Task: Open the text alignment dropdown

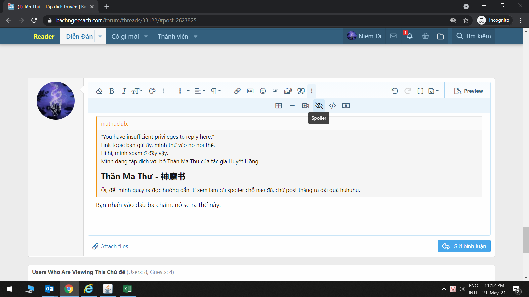Action: coord(200,91)
